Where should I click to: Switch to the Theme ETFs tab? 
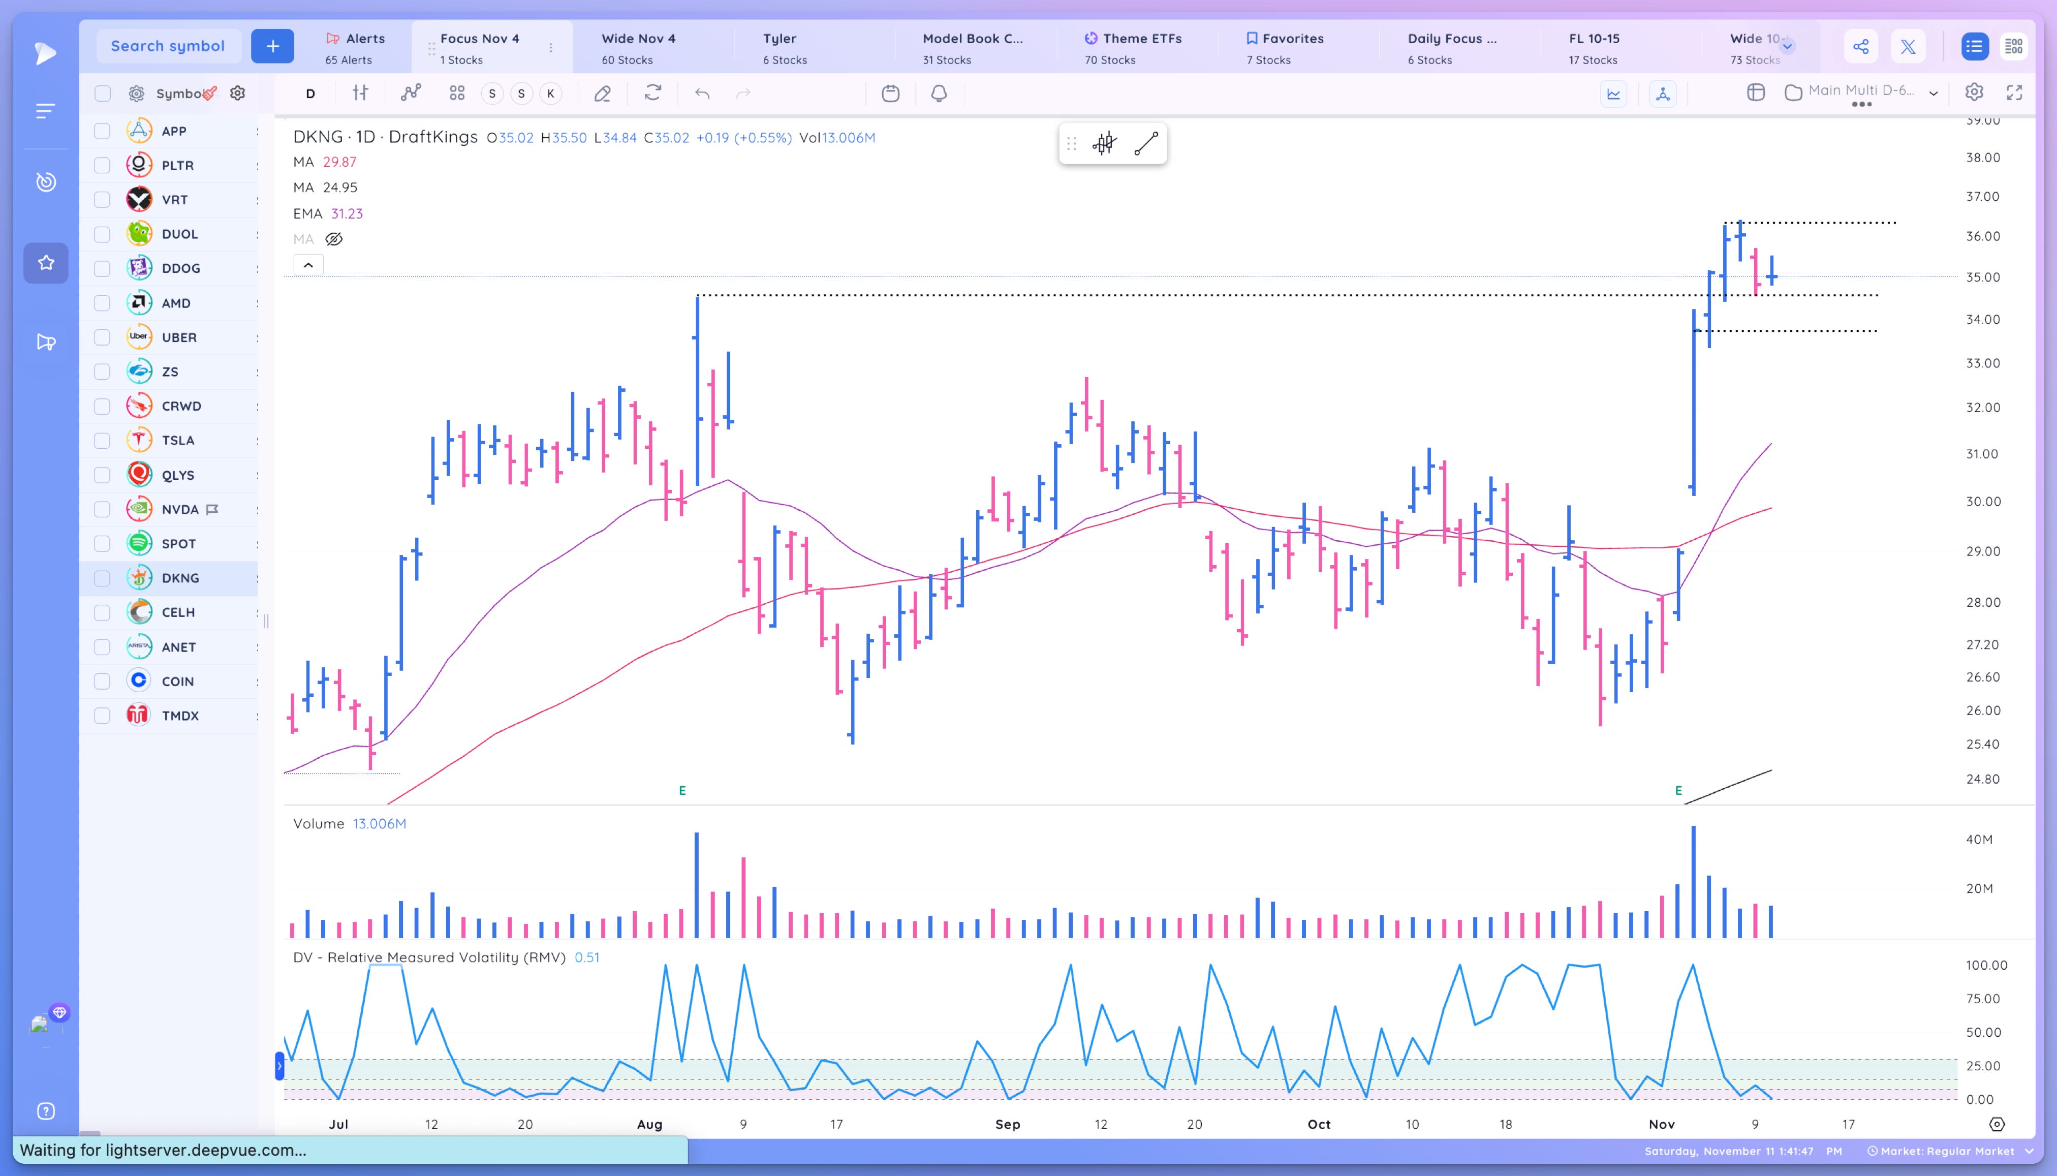1133,48
